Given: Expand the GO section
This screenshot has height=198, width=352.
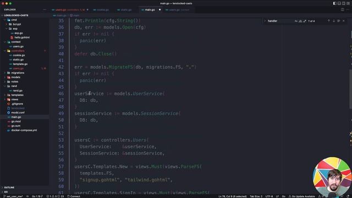Looking at the screenshot, I should (25, 192).
